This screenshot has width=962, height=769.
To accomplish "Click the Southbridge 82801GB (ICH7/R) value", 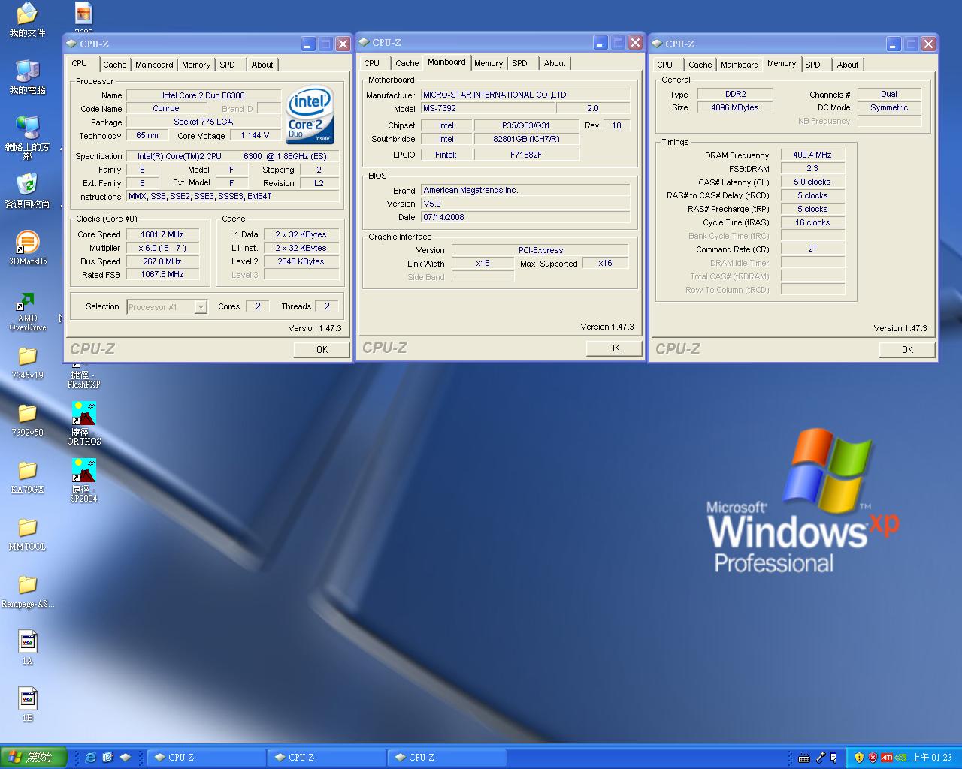I will [526, 139].
